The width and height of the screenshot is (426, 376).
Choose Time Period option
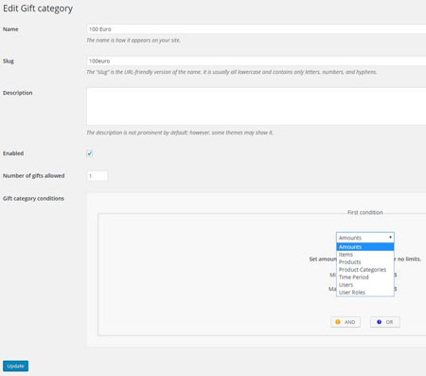[365, 278]
